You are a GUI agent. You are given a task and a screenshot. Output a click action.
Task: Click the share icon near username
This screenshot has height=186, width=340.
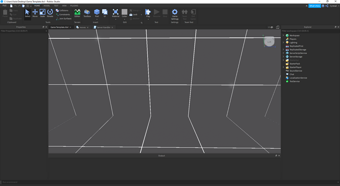coord(327,6)
